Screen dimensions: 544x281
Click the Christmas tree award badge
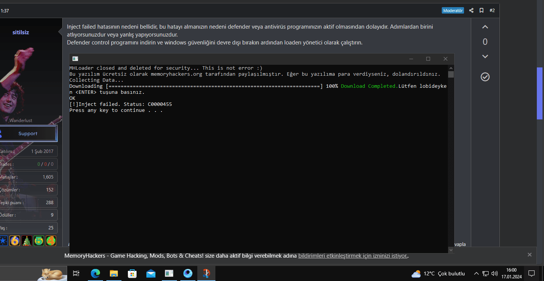pos(27,241)
